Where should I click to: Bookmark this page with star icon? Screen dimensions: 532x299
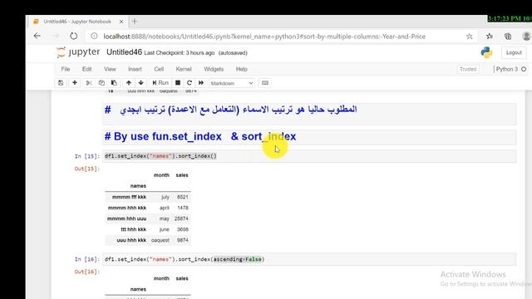click(469, 37)
